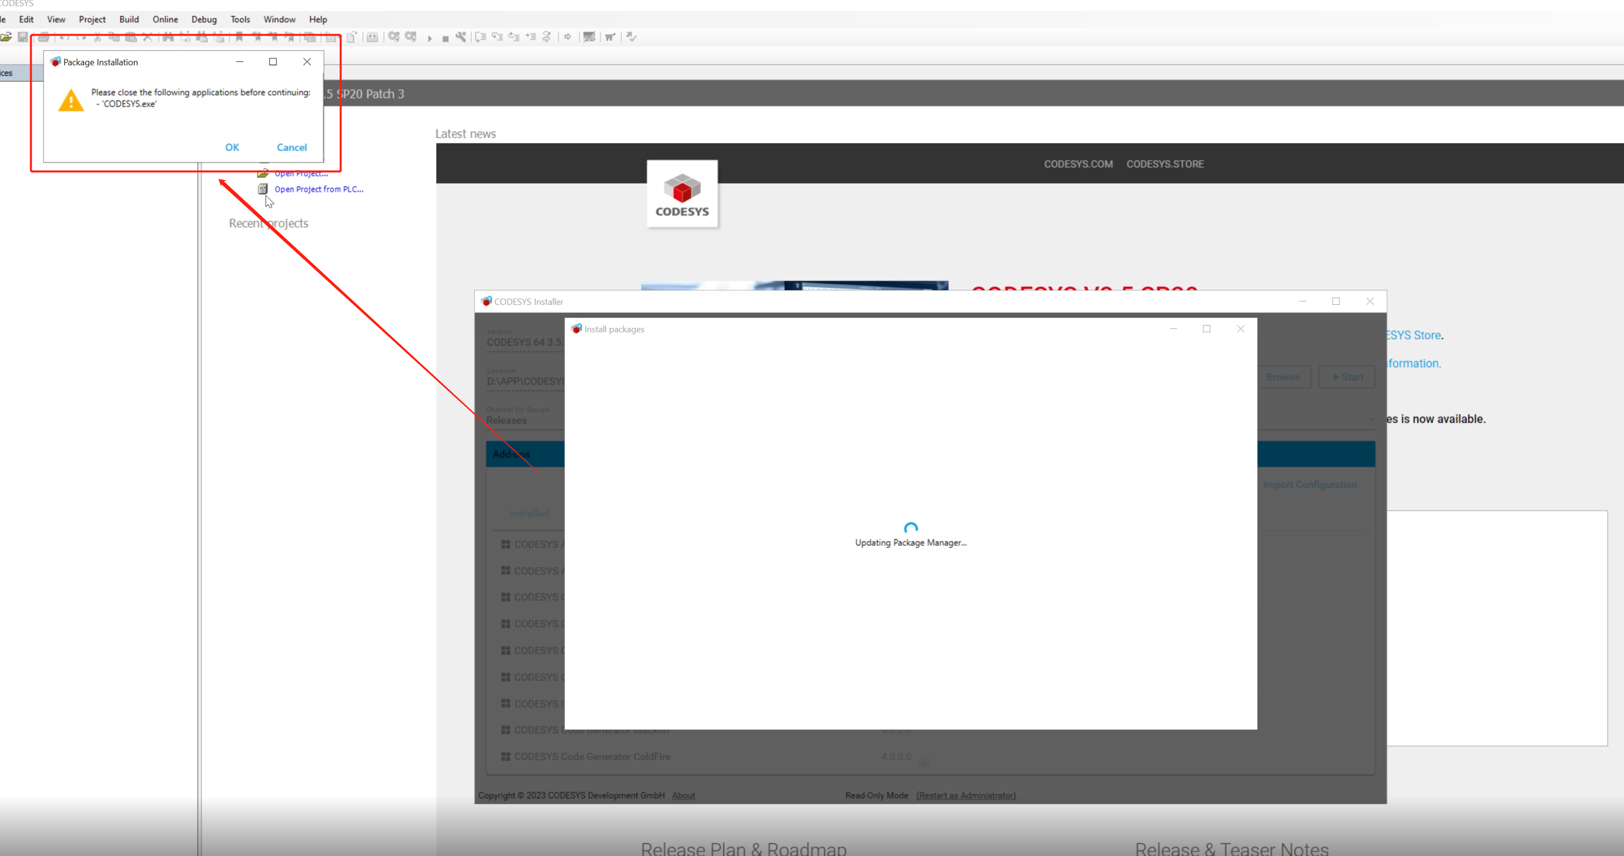The image size is (1624, 856).
Task: Open the CODESYS.STORE link
Action: click(1165, 164)
